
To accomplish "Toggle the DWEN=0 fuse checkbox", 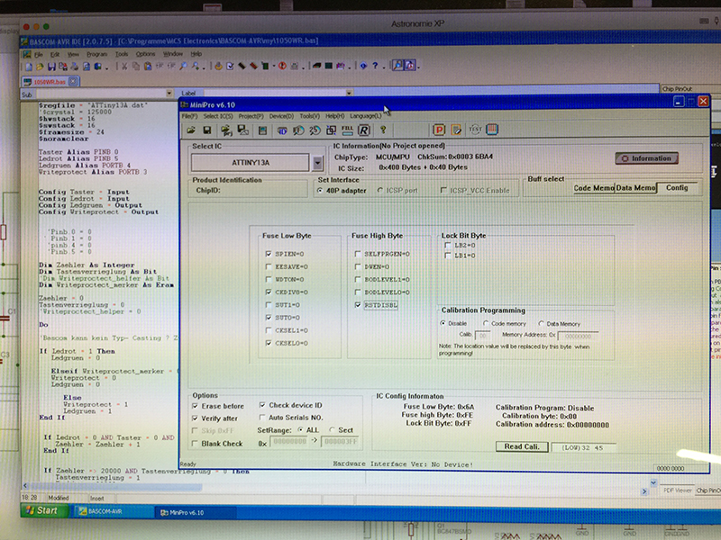I will 358,266.
